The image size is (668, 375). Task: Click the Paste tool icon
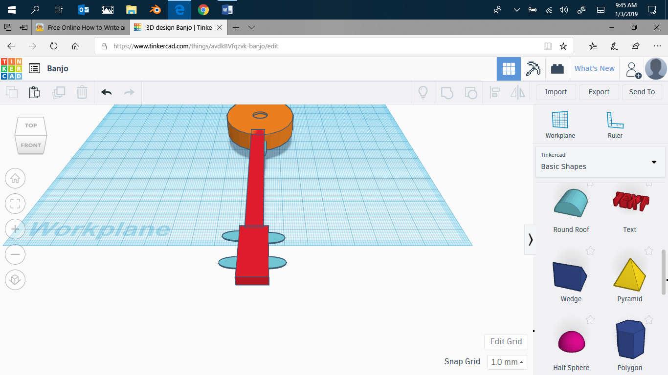(x=34, y=92)
